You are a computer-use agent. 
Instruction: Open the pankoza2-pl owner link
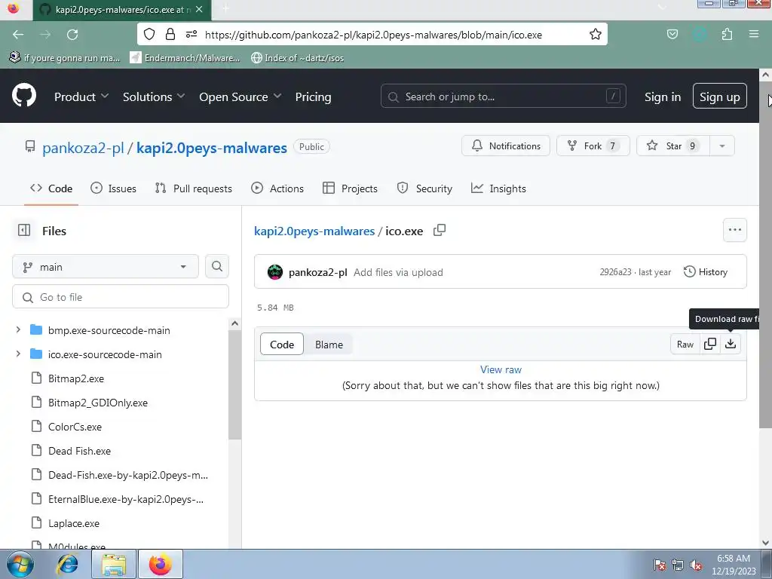pos(83,148)
